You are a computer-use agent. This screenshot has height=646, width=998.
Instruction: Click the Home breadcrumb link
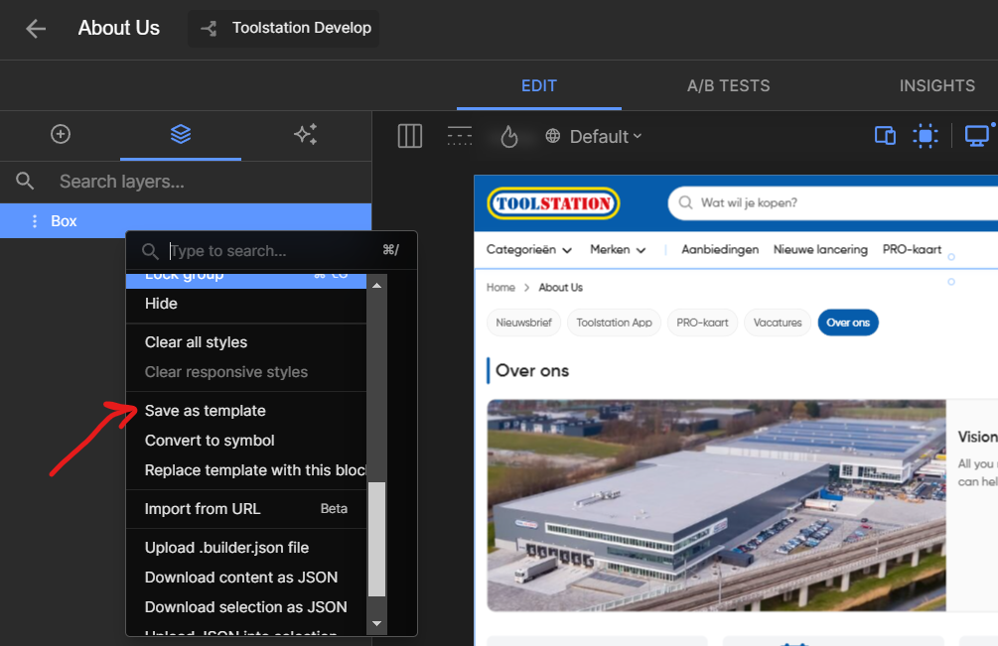pyautogui.click(x=500, y=288)
